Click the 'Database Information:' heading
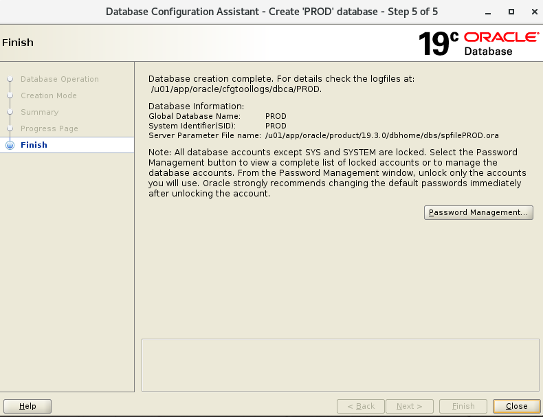The height and width of the screenshot is (417, 543). [197, 106]
